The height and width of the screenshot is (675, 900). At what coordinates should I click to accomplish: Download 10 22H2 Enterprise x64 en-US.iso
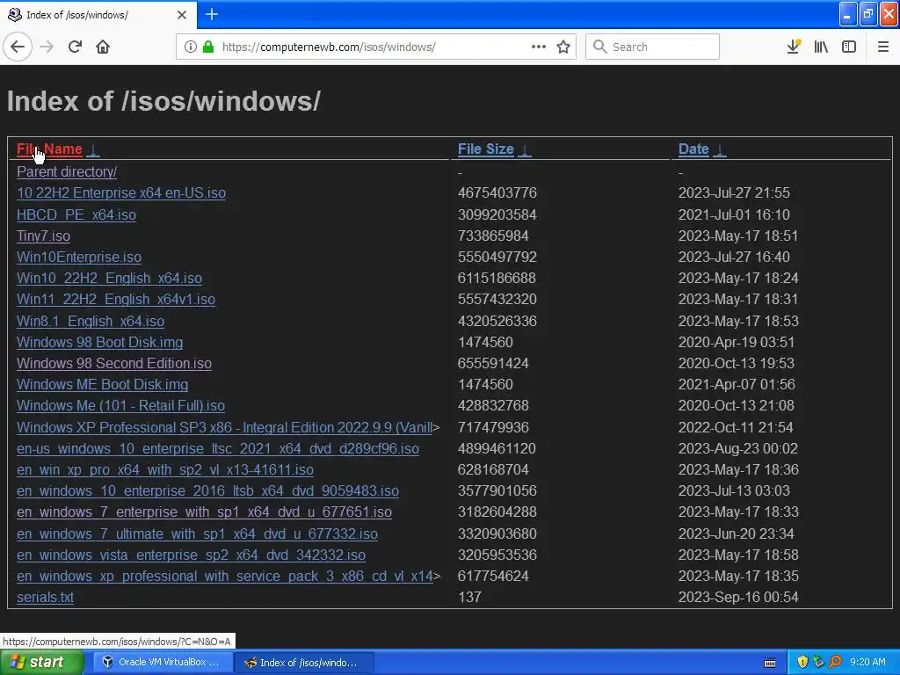coord(121,192)
